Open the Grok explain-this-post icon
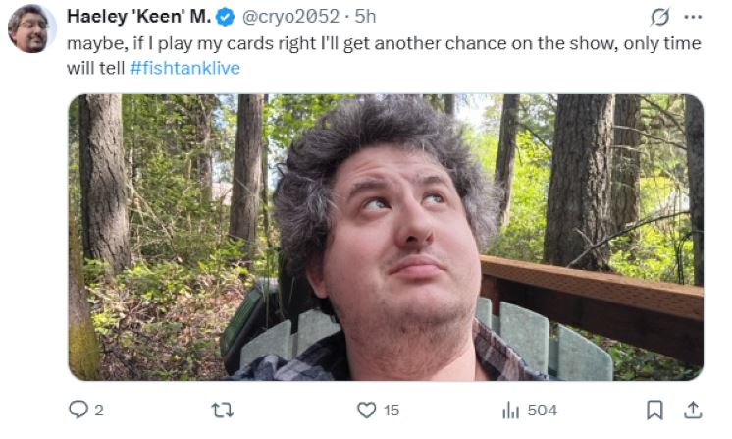 click(x=659, y=18)
